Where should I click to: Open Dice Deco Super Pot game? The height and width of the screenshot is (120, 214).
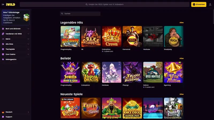coord(132,108)
